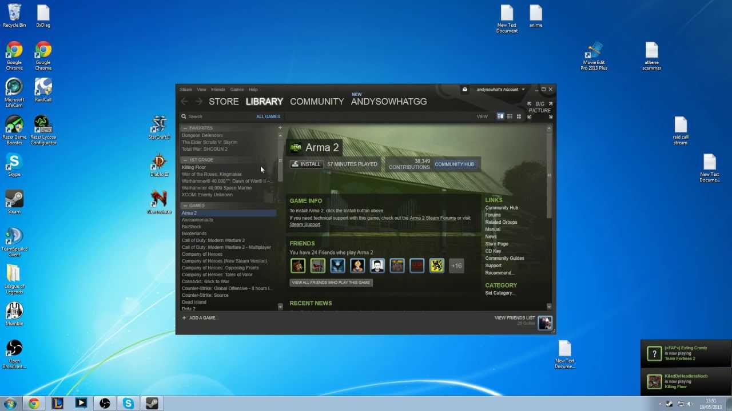Open the man-in-suit friend avatar
The image size is (732, 411).
[377, 265]
